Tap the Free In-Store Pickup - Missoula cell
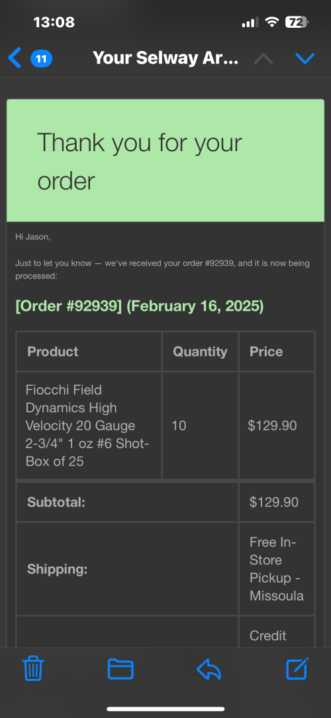Viewport: 331px width, 718px height. pyautogui.click(x=277, y=569)
